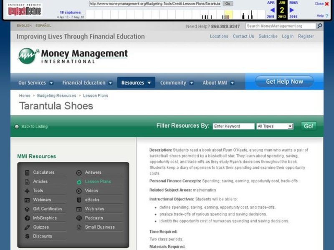Expand the Financial Education menu arrow
The height and width of the screenshot is (250, 334).
click(111, 83)
